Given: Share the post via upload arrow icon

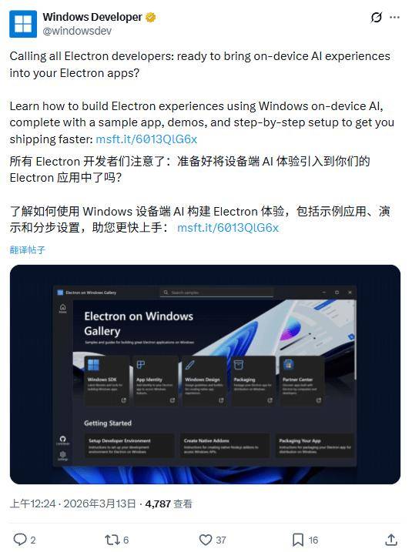Looking at the screenshot, I should pyautogui.click(x=391, y=539).
